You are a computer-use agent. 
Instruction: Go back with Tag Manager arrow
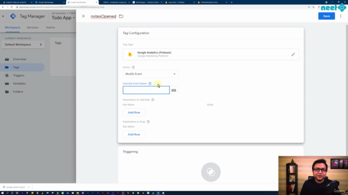(3, 16)
